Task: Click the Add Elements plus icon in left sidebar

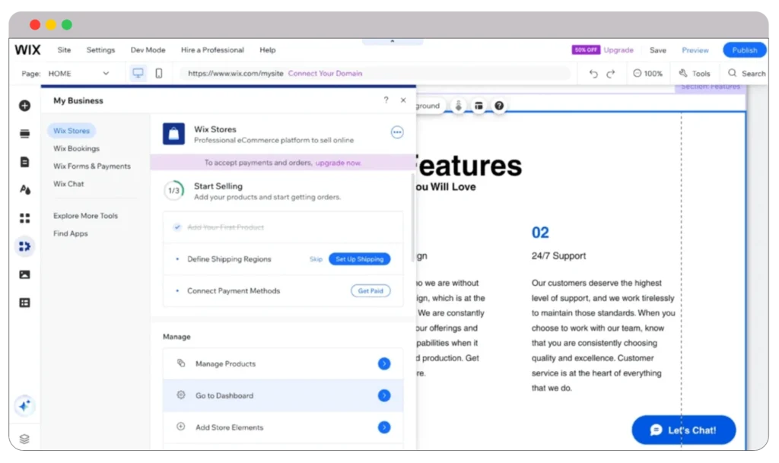Action: (24, 106)
